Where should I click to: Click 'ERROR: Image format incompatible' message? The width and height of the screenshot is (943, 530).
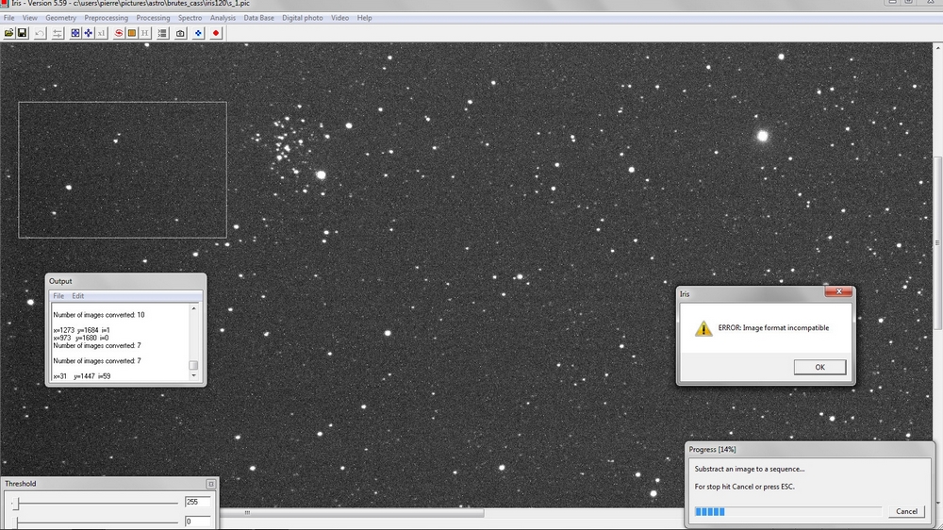pyautogui.click(x=773, y=328)
